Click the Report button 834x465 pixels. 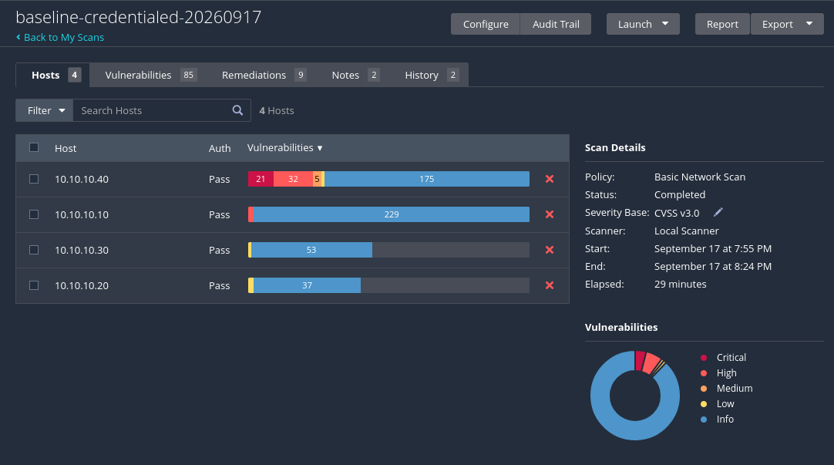(722, 24)
